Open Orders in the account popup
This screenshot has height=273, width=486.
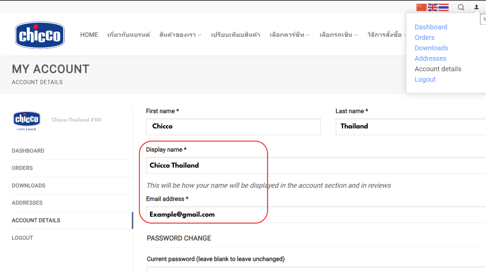click(424, 37)
